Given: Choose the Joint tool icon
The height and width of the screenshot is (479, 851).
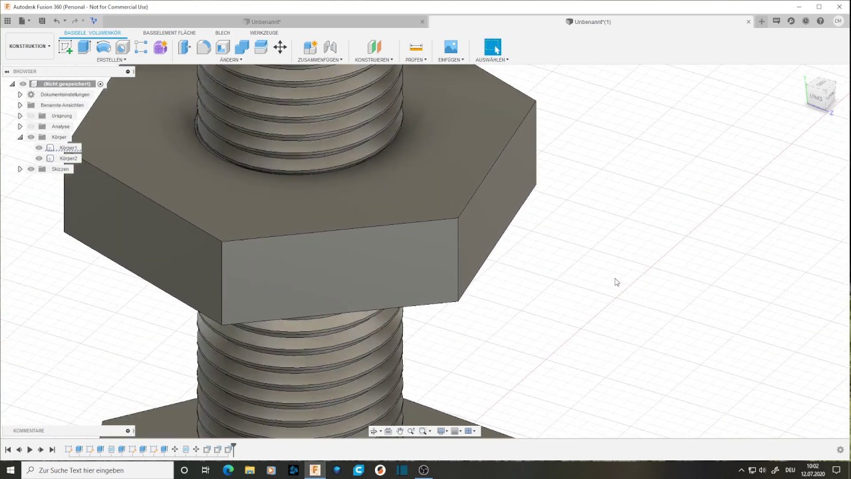Looking at the screenshot, I should click(x=330, y=47).
